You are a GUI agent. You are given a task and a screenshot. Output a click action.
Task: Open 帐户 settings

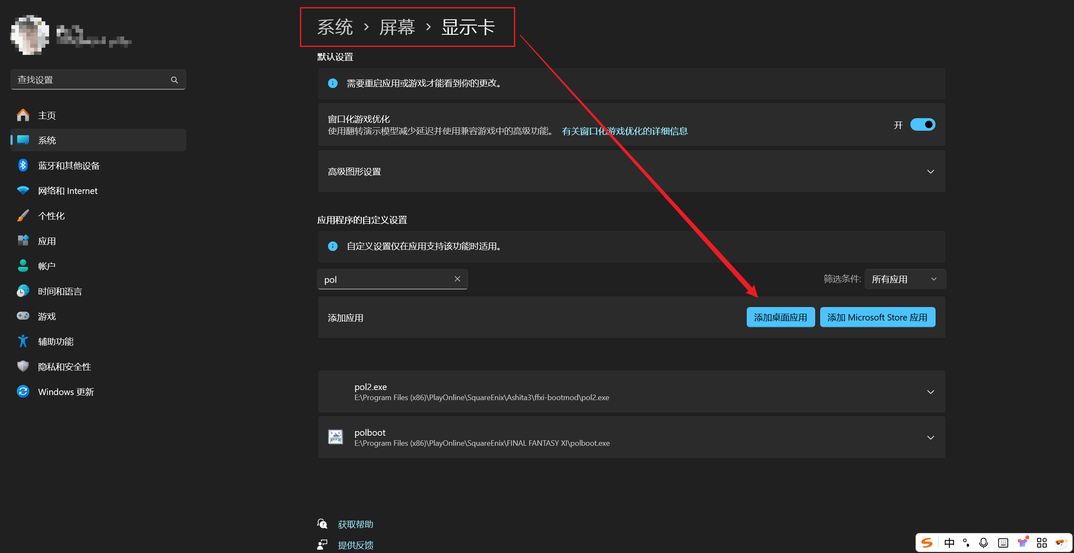tap(47, 266)
